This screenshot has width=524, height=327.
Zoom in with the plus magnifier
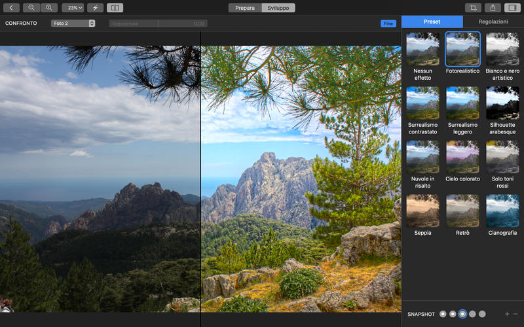[x=49, y=8]
